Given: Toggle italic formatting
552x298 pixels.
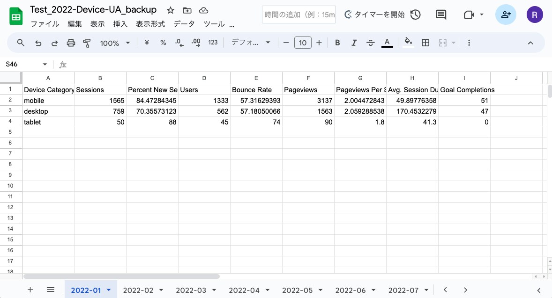Looking at the screenshot, I should [x=354, y=43].
